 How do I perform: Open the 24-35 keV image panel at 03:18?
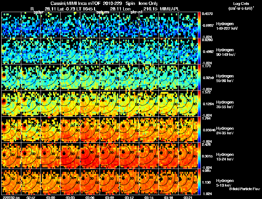(x=168, y=130)
